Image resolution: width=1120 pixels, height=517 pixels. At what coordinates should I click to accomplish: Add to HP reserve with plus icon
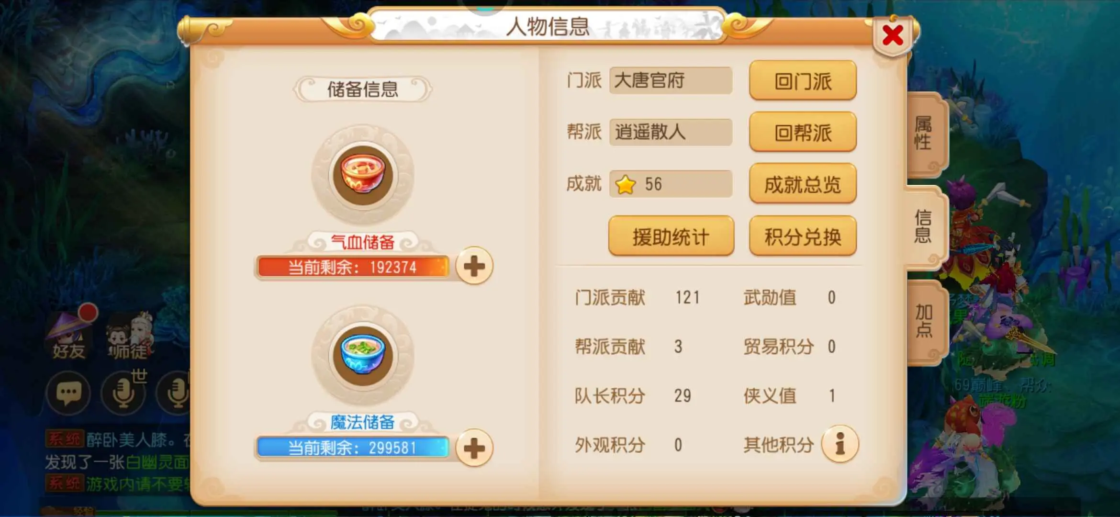coord(474,266)
